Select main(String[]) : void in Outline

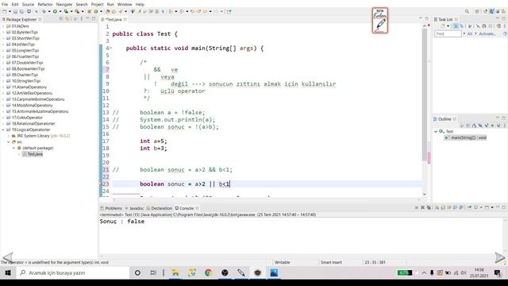[466, 137]
